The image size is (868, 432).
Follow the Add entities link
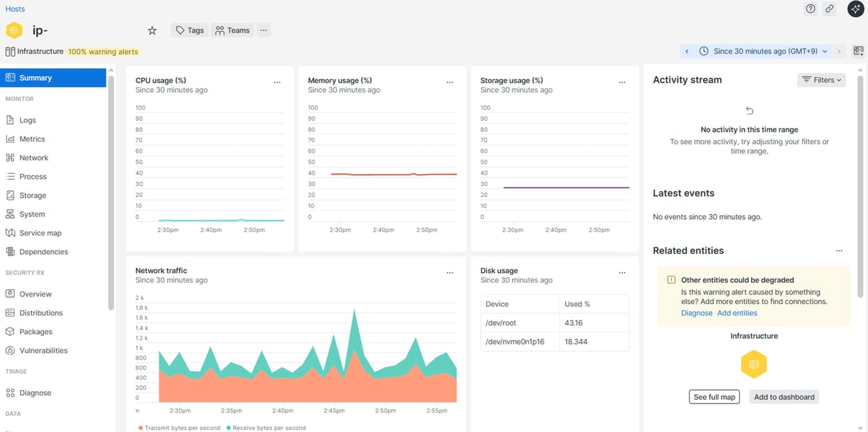click(737, 313)
